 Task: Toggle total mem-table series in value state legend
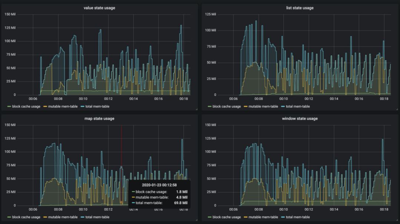pyautogui.click(x=97, y=107)
